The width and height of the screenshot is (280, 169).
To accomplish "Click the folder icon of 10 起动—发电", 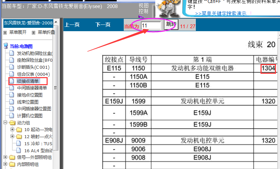I will tap(19, 129).
